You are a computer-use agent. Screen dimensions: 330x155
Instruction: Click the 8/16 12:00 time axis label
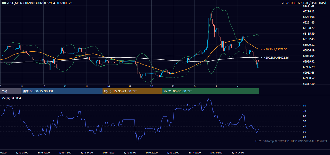(x=65, y=152)
